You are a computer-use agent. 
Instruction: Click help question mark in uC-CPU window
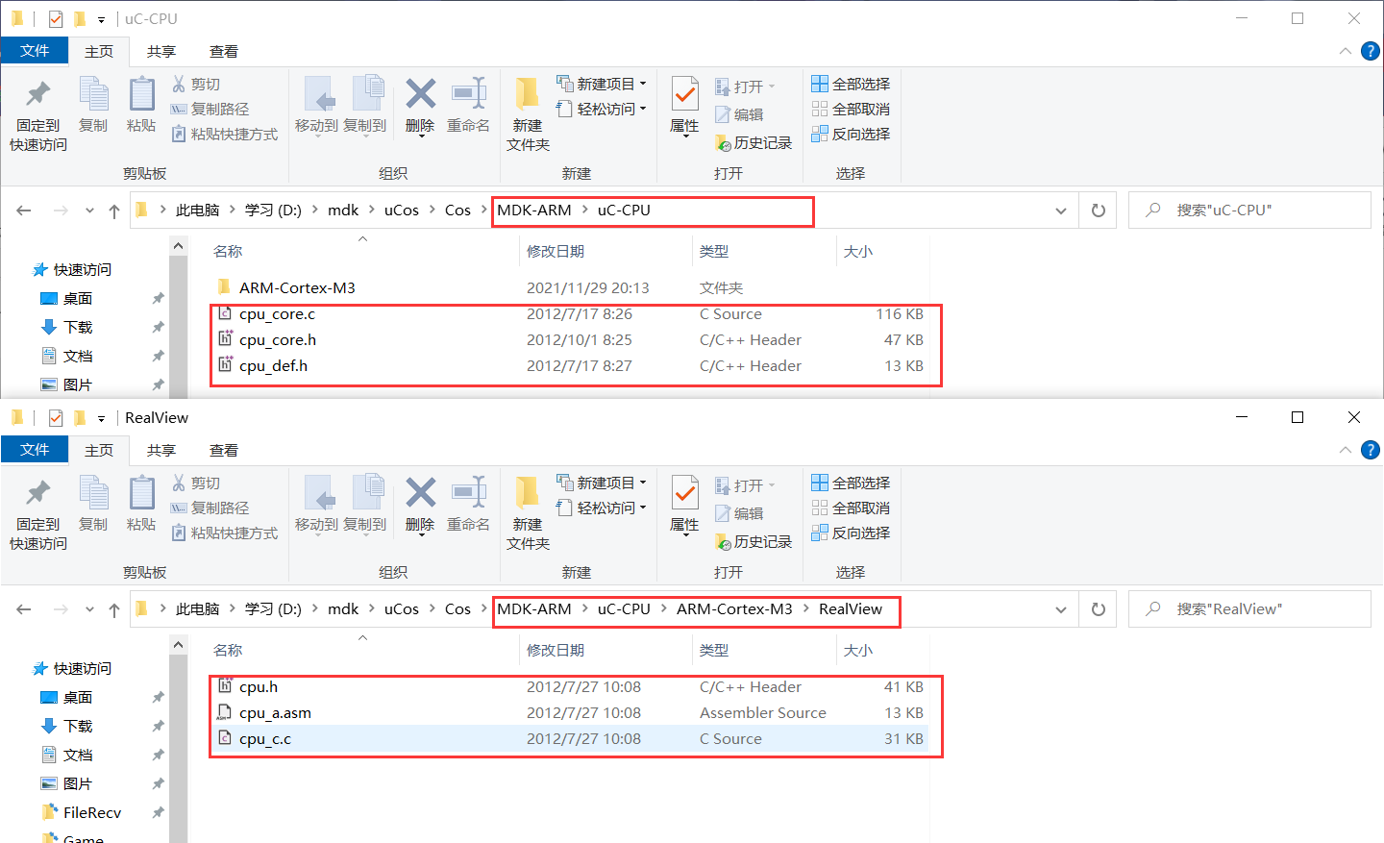click(1371, 51)
